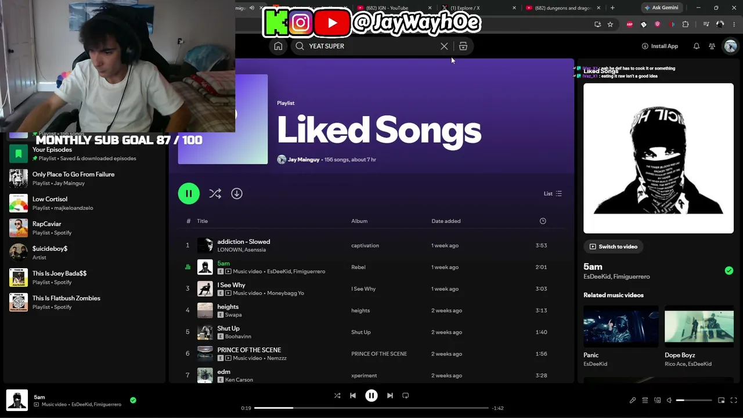Open the xperiment album link

(x=364, y=376)
